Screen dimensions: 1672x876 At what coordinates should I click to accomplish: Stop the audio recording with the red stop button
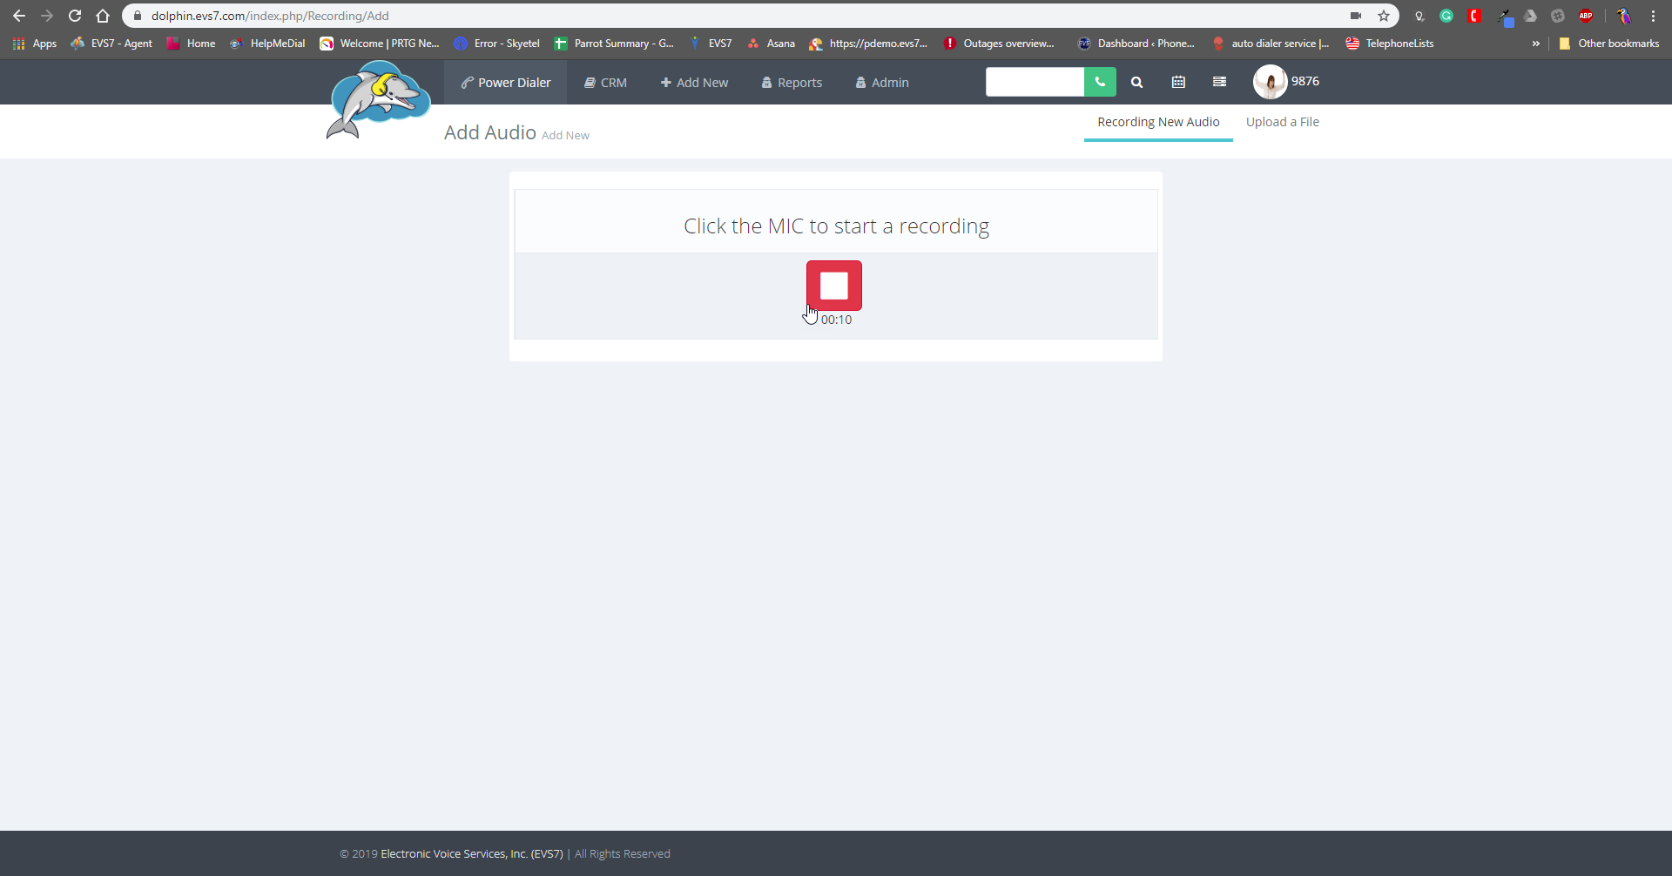(833, 286)
